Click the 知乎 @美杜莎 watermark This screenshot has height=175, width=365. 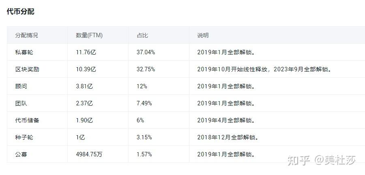pyautogui.click(x=321, y=161)
